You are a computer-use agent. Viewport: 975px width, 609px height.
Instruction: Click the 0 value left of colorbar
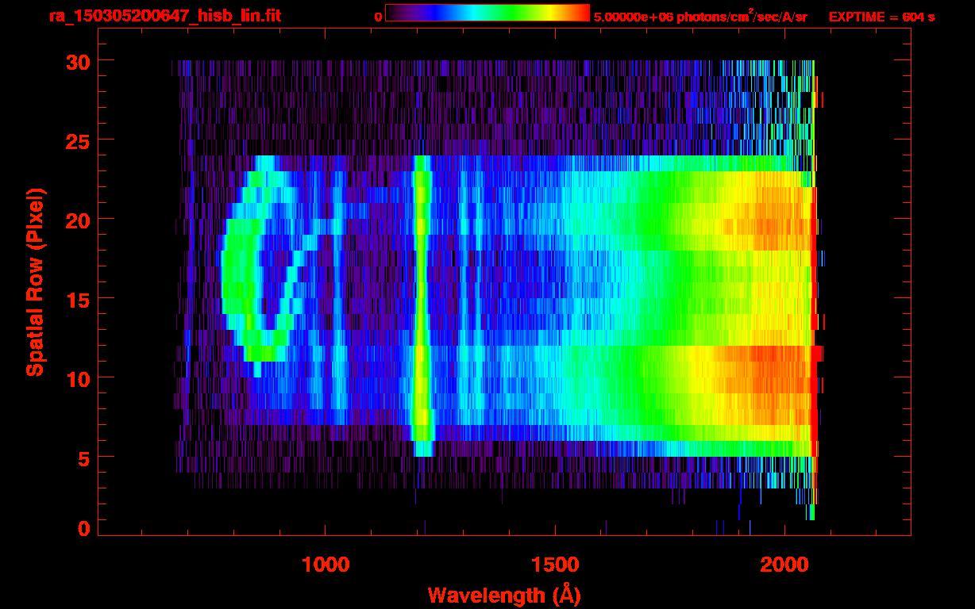click(378, 17)
